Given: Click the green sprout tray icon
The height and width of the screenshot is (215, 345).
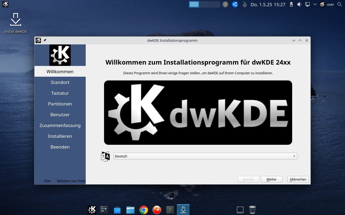Looking at the screenshot, I should [x=244, y=4].
